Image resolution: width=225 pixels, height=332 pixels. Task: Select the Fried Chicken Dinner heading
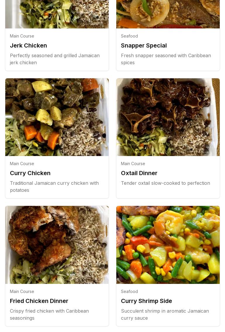pyautogui.click(x=39, y=301)
